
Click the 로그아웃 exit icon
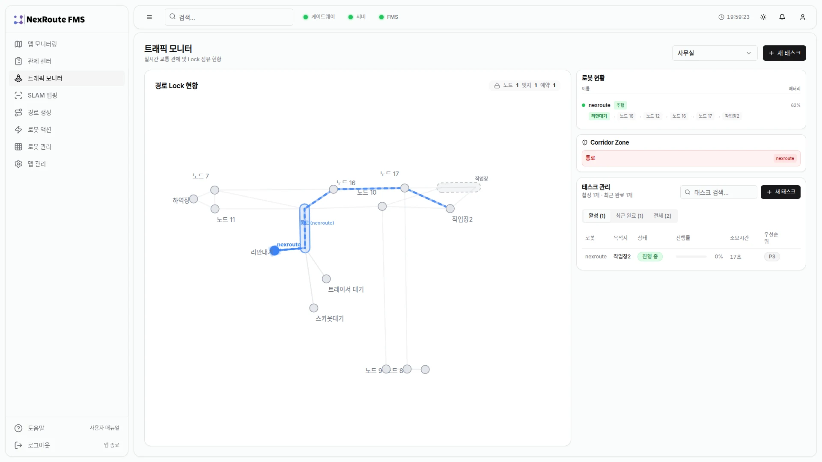pyautogui.click(x=18, y=445)
